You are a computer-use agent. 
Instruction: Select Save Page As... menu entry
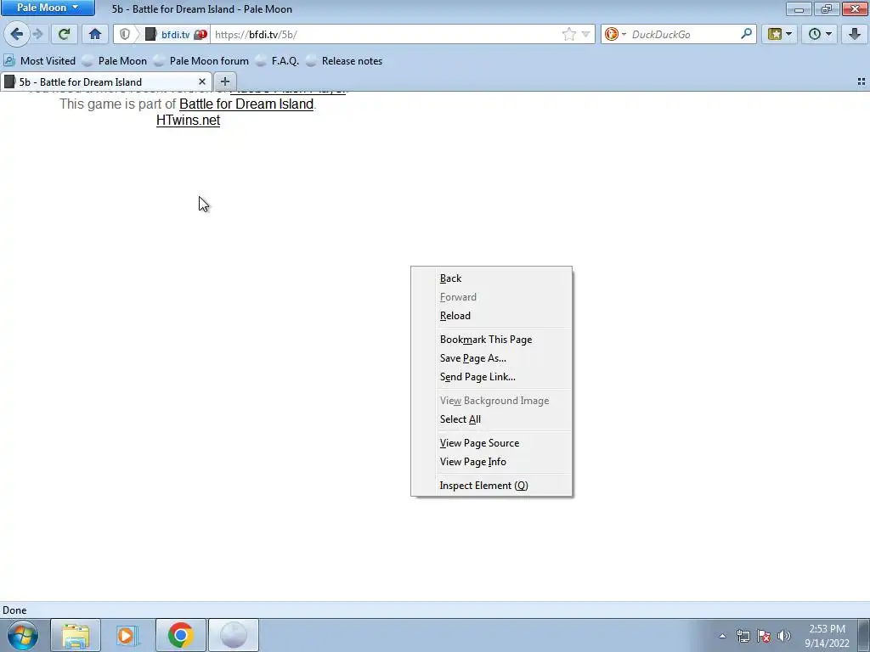492,358
